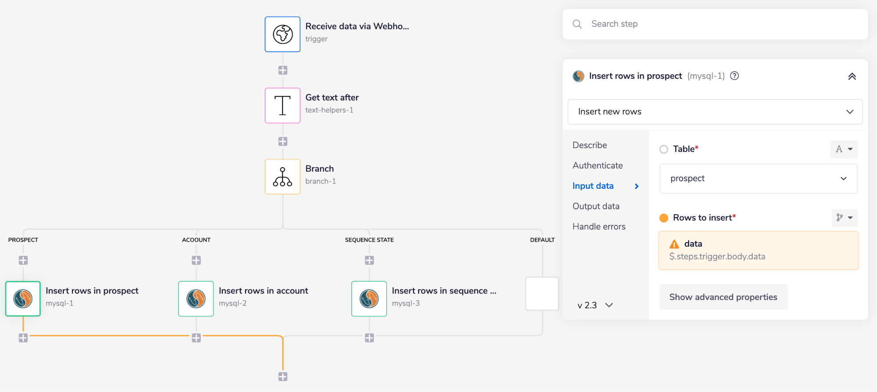This screenshot has height=392, width=877.
Task: Open the mysql-2 Insert rows in account step
Action: pos(196,299)
